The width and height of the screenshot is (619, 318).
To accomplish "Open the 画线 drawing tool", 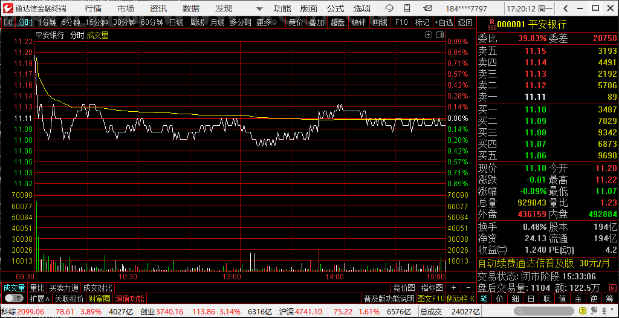I will tap(380, 22).
